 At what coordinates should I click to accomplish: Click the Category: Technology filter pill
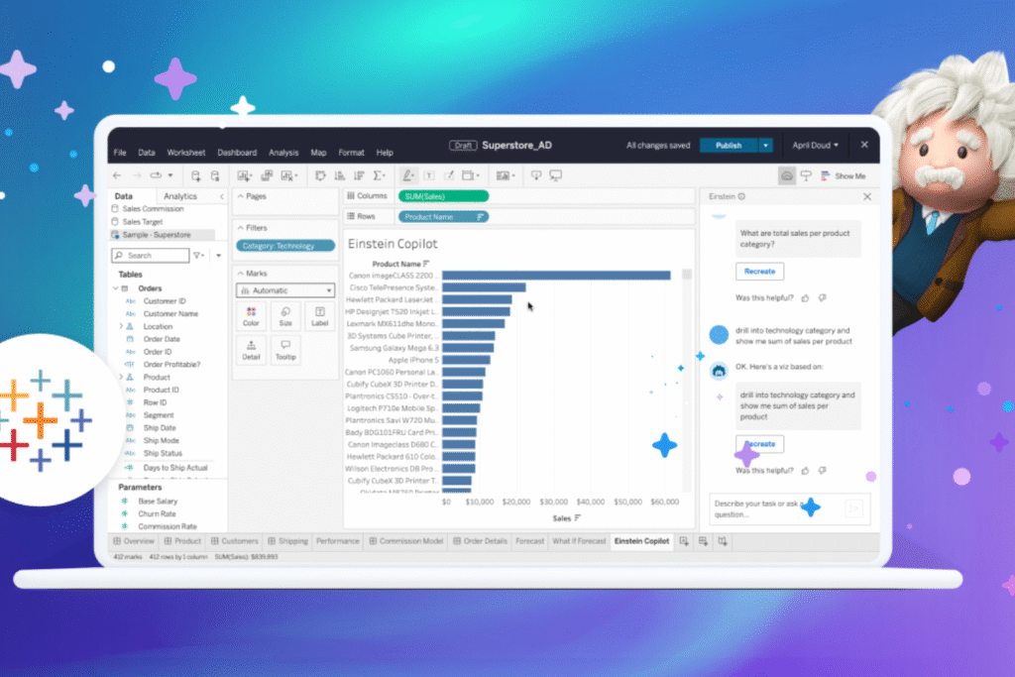click(x=285, y=246)
